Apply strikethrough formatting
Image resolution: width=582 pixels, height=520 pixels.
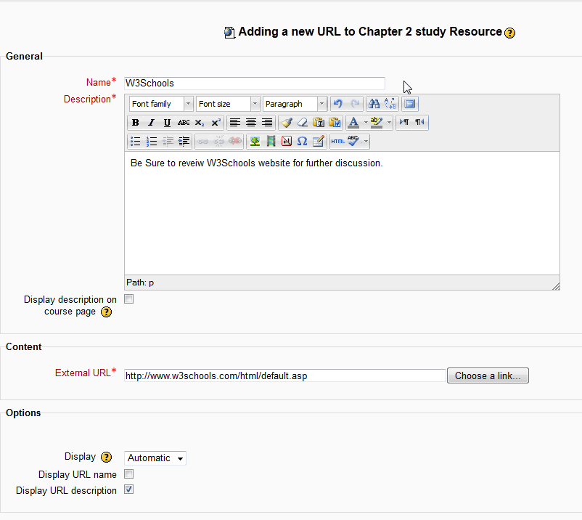click(184, 123)
